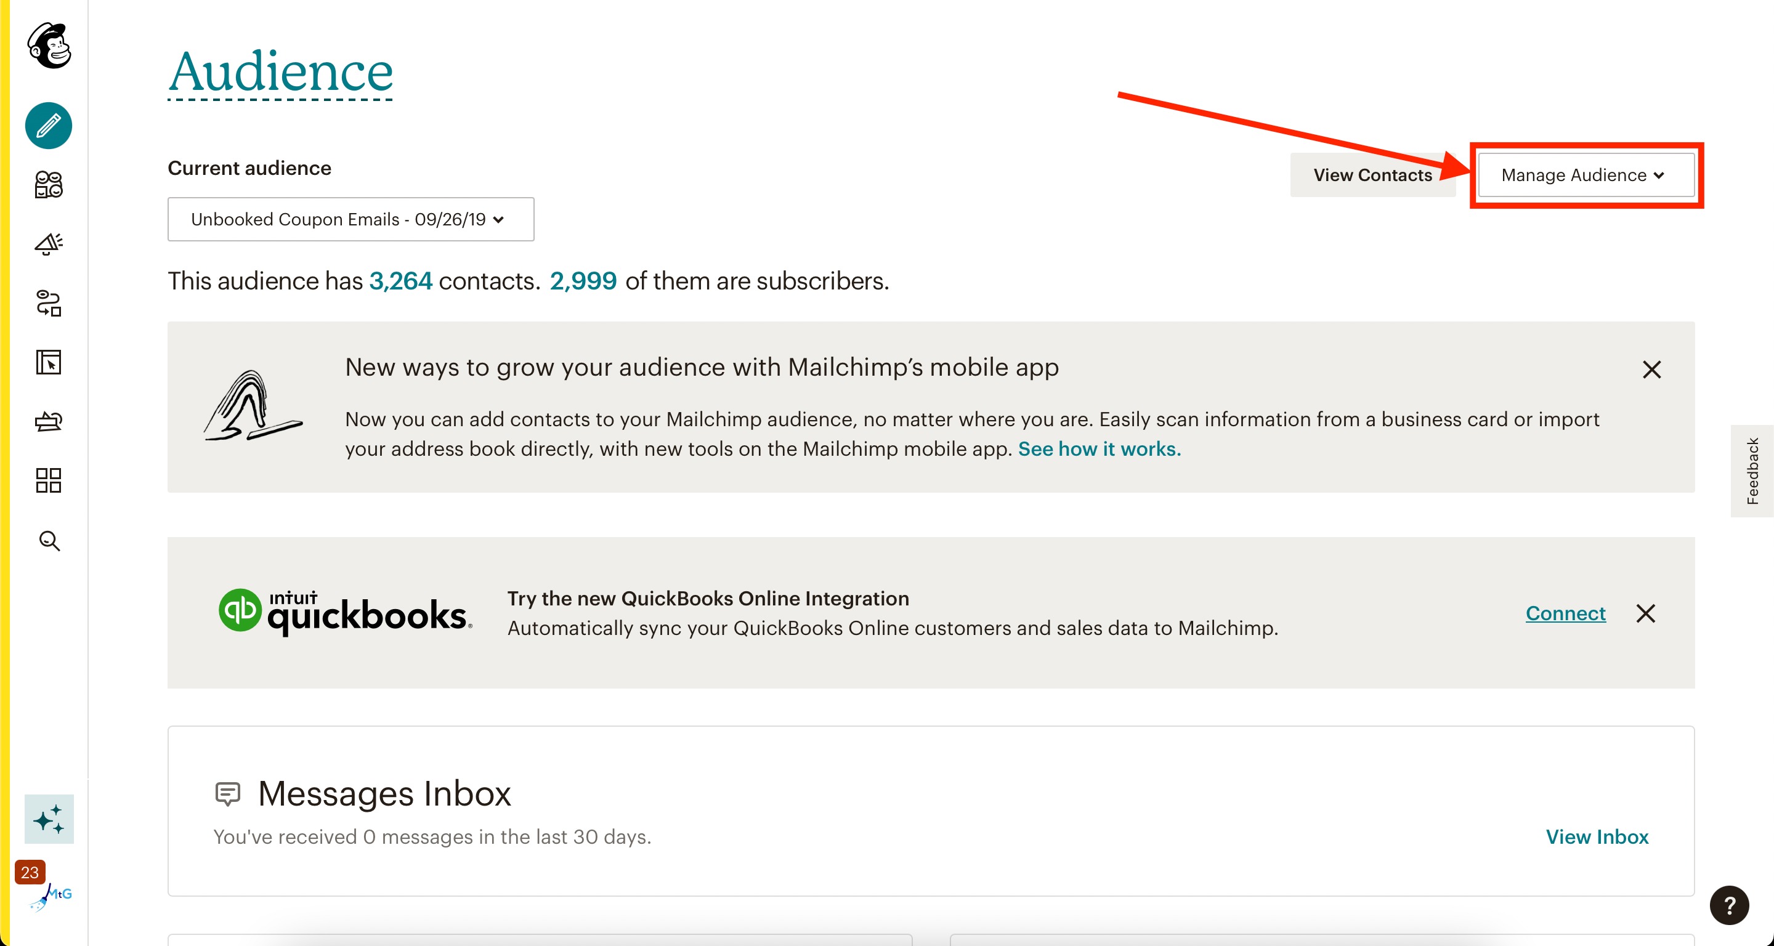Open the Automations sidebar icon

point(49,303)
